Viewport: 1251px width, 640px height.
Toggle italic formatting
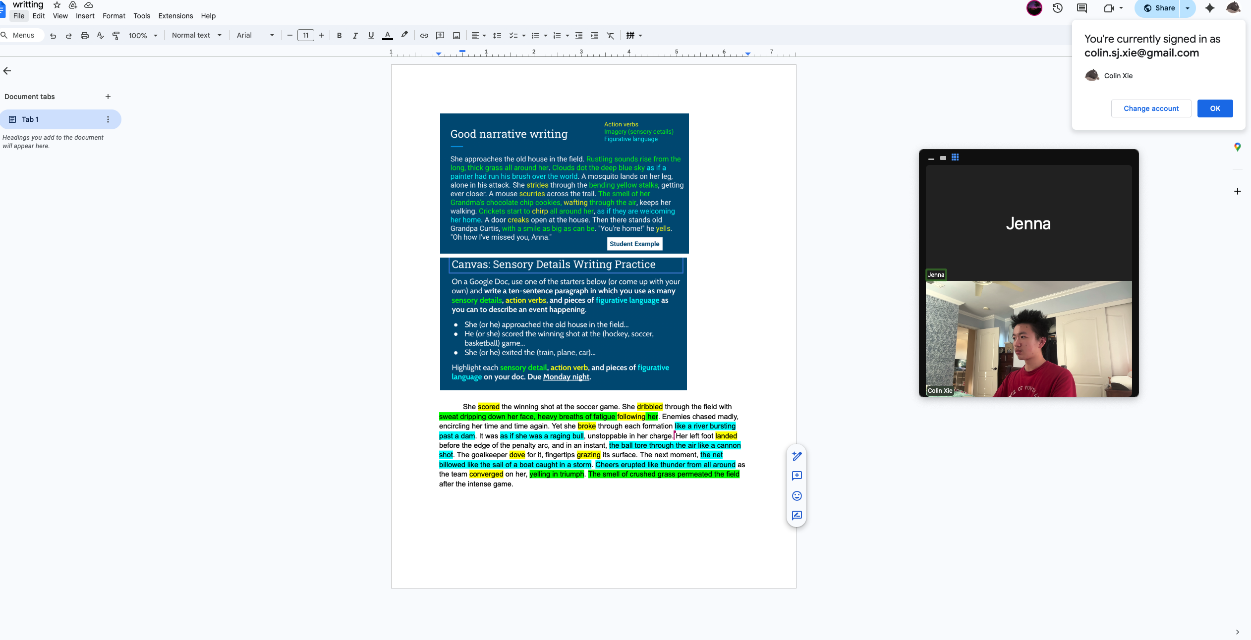[x=355, y=36]
